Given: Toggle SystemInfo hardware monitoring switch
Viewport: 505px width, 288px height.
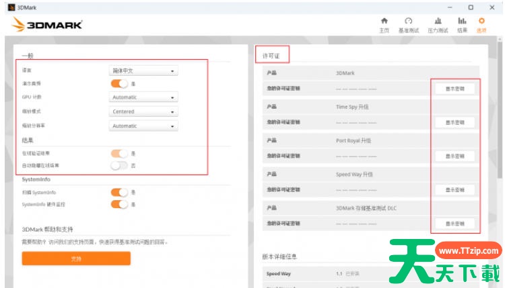Looking at the screenshot, I should click(119, 204).
